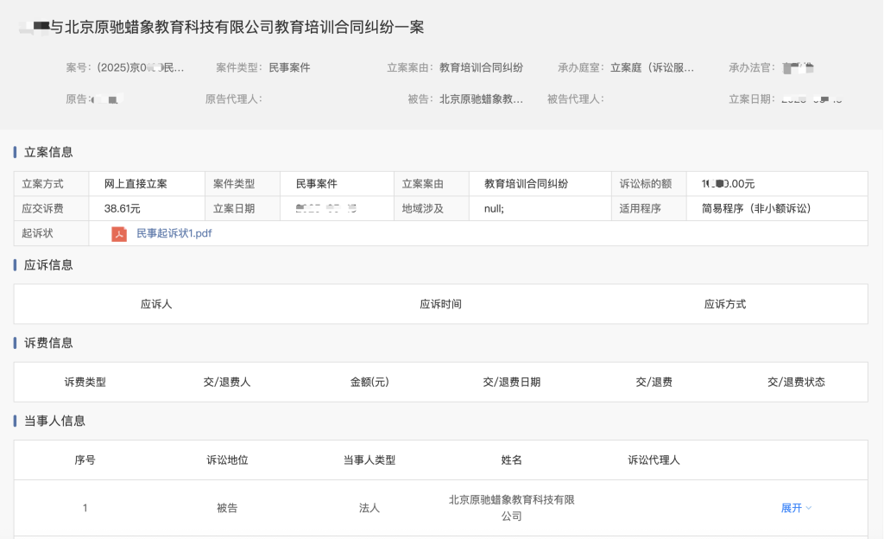The width and height of the screenshot is (884, 539).
Task: Click the 法人 party type cell
Action: [x=369, y=508]
